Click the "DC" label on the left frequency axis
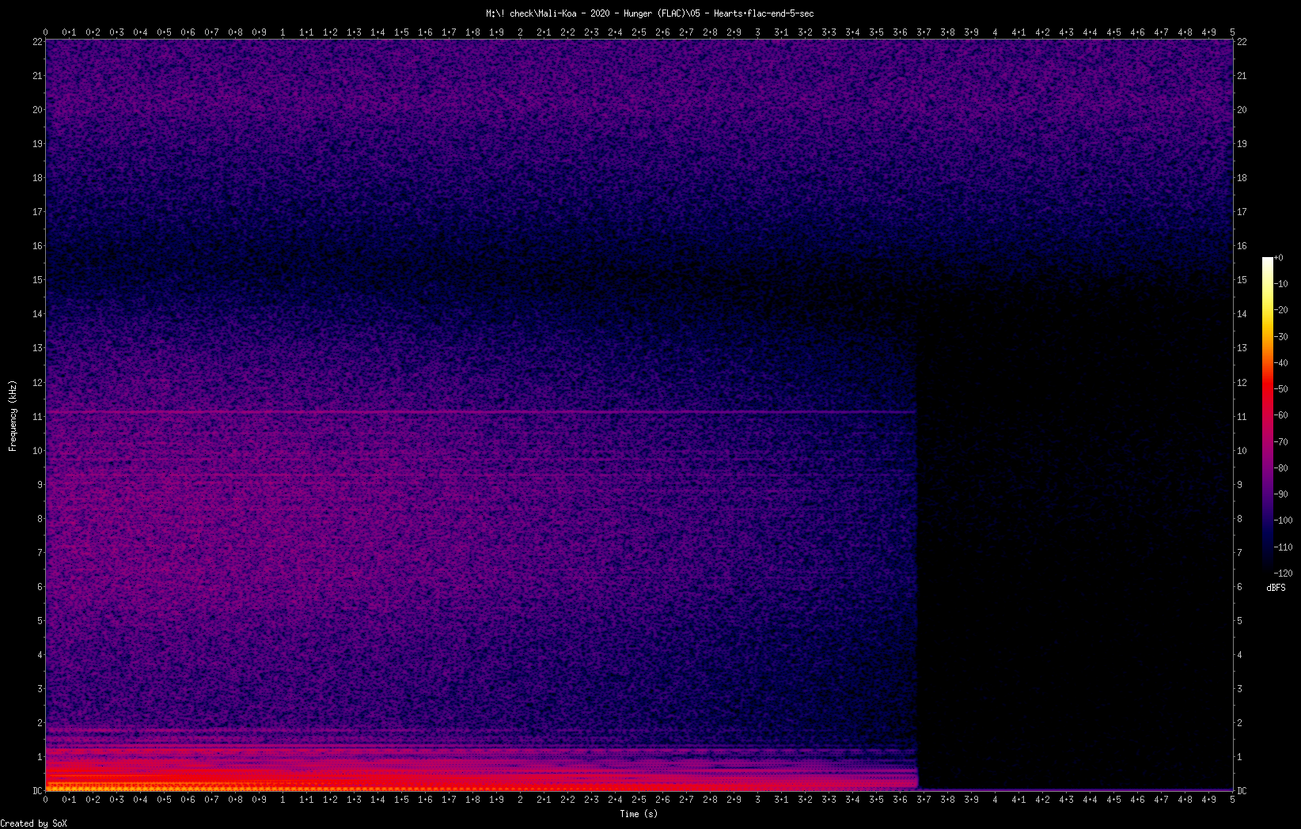 click(37, 791)
